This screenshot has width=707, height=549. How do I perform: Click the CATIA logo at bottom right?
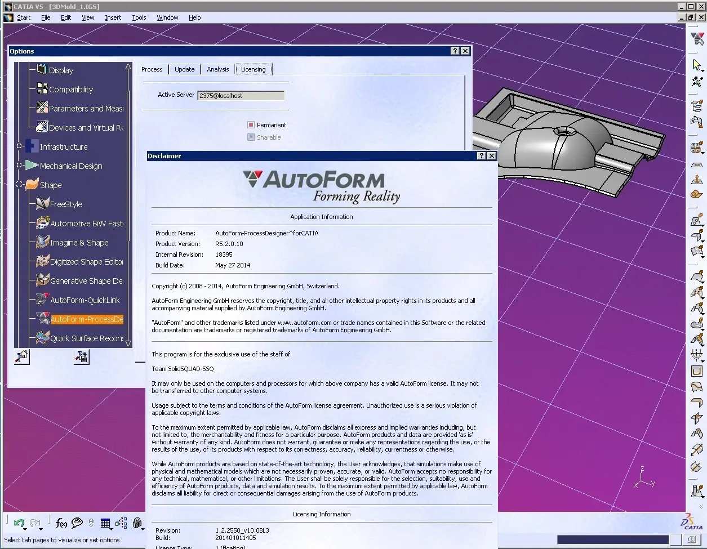click(x=693, y=521)
